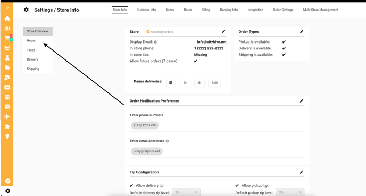
Task: Toggle Pickup is available checkmark
Action: coord(284,42)
